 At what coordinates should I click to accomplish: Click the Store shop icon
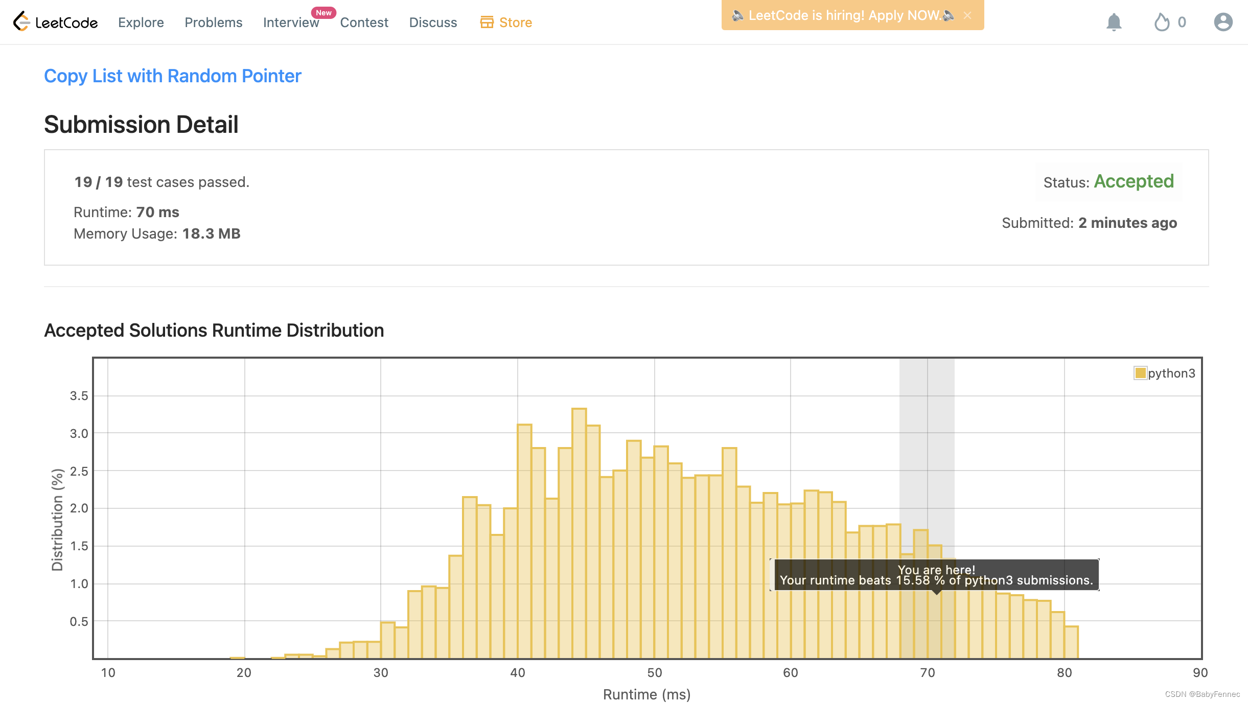[487, 22]
